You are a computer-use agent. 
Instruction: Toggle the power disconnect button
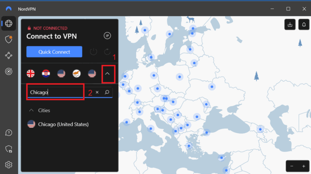pyautogui.click(x=94, y=52)
